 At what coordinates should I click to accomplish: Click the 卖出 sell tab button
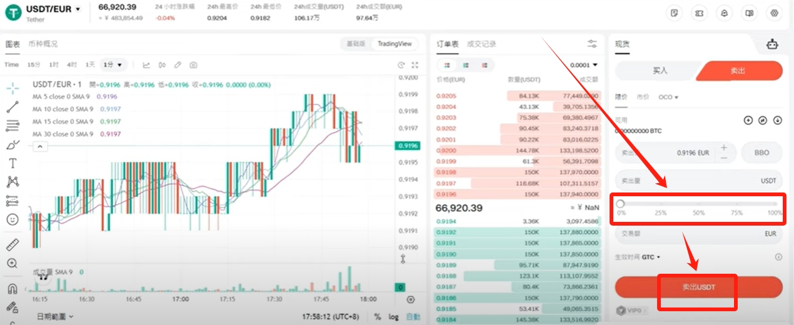click(739, 71)
